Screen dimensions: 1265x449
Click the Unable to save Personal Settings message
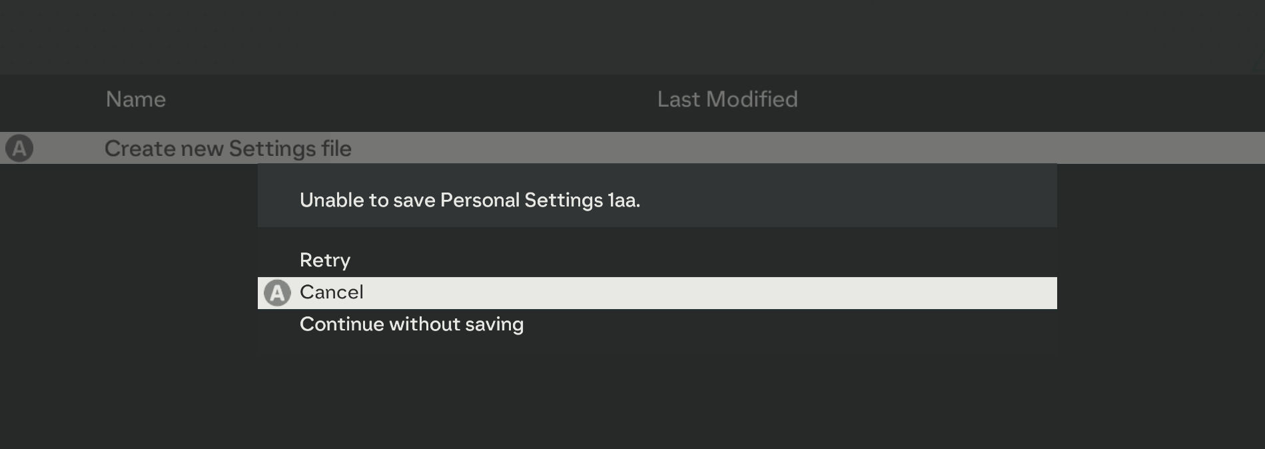point(470,200)
